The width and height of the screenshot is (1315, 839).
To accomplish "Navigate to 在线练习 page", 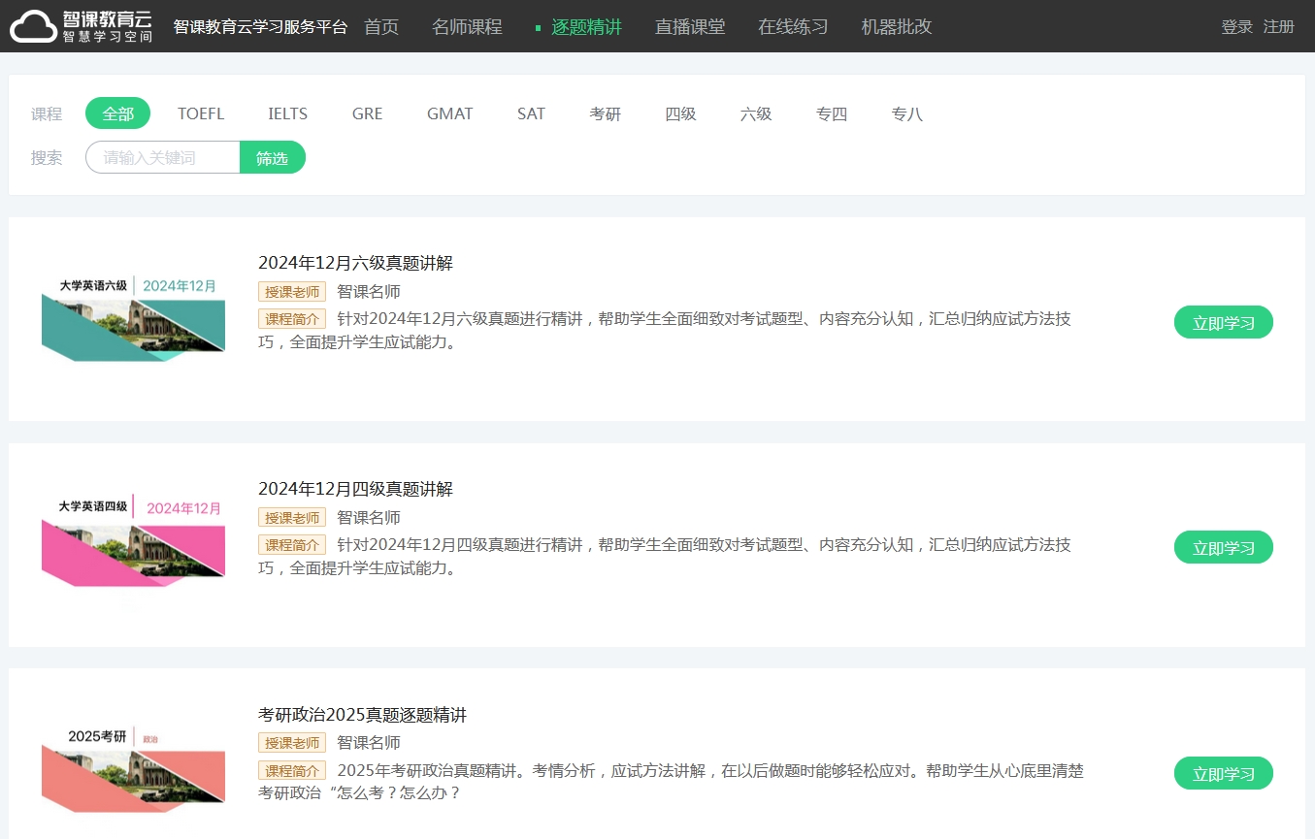I will click(793, 27).
